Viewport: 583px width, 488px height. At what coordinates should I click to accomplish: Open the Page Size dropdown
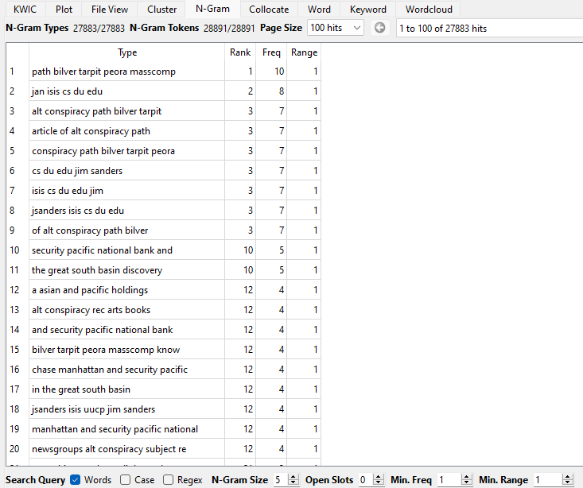336,28
